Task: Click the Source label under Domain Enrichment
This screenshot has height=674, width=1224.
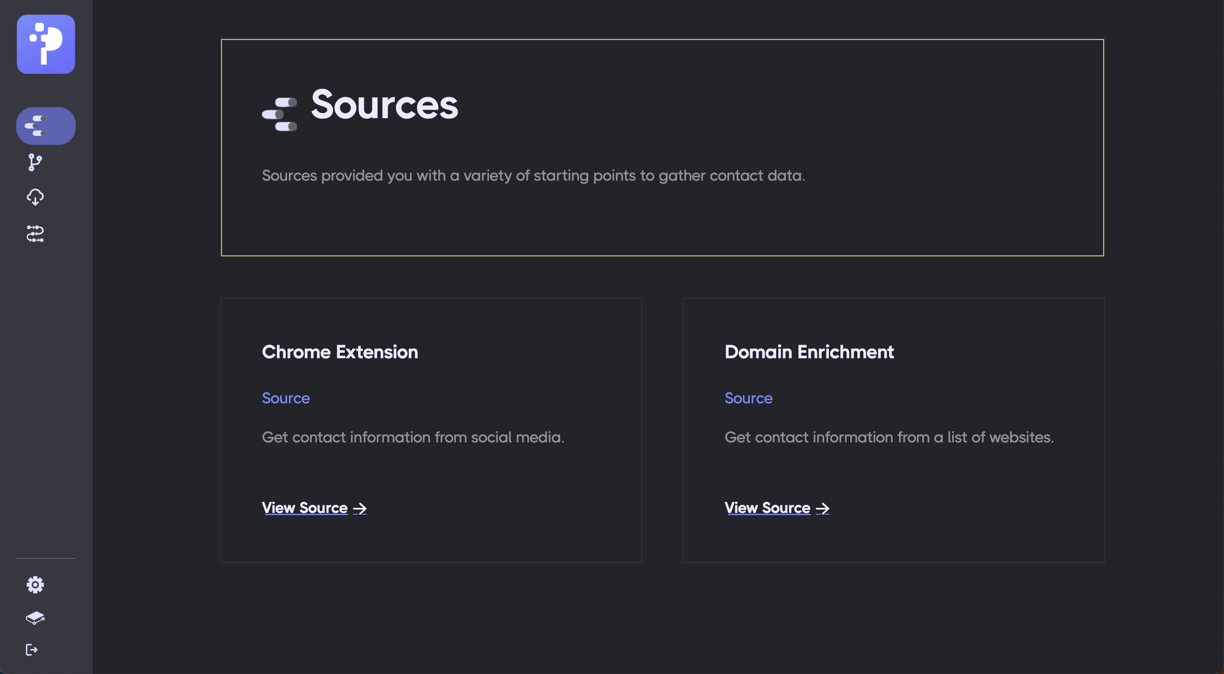Action: [x=749, y=398]
